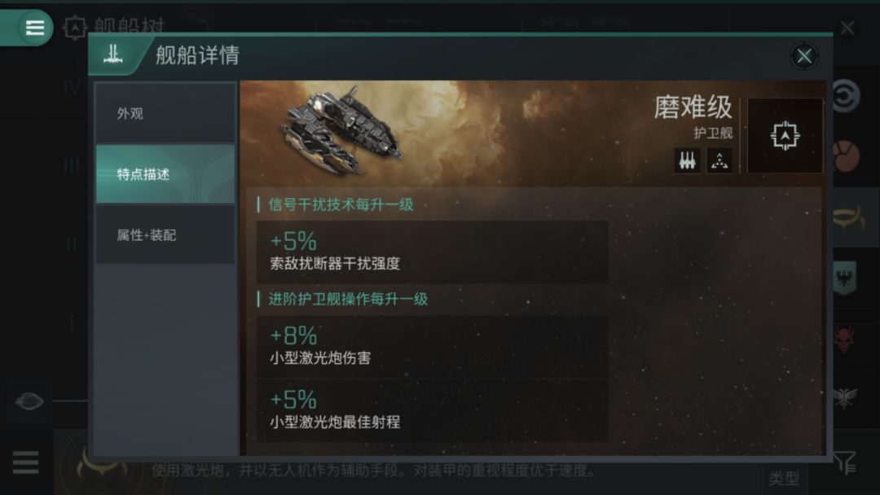Expand the bottom-left three-line list menu
The width and height of the screenshot is (880, 495).
pyautogui.click(x=26, y=462)
